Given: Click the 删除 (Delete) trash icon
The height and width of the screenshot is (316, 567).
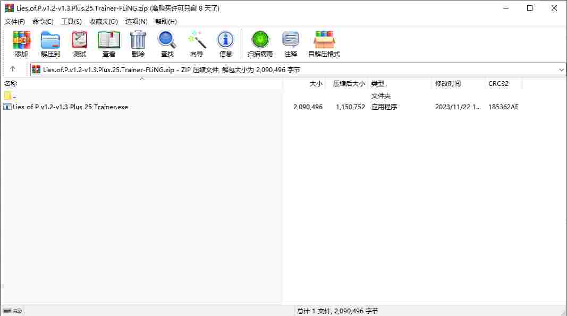Looking at the screenshot, I should (138, 44).
